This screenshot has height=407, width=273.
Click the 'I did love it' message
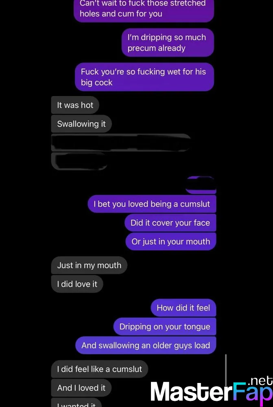coord(77,284)
